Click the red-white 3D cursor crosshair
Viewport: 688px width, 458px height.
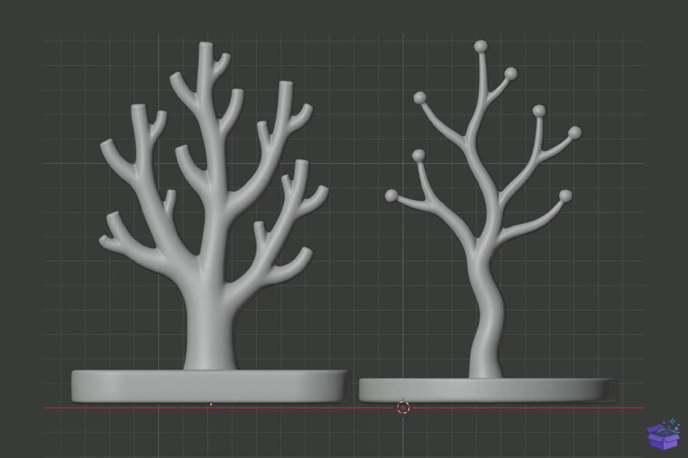[x=403, y=407]
